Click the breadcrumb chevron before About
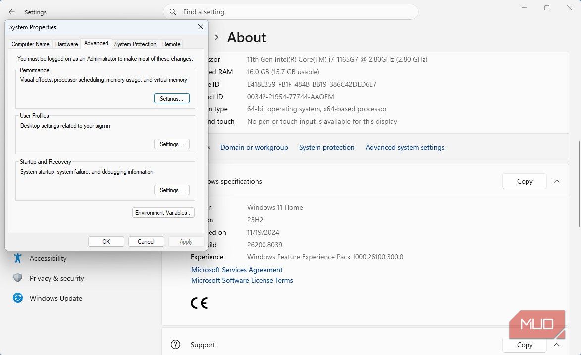This screenshot has height=355, width=581. tap(217, 37)
